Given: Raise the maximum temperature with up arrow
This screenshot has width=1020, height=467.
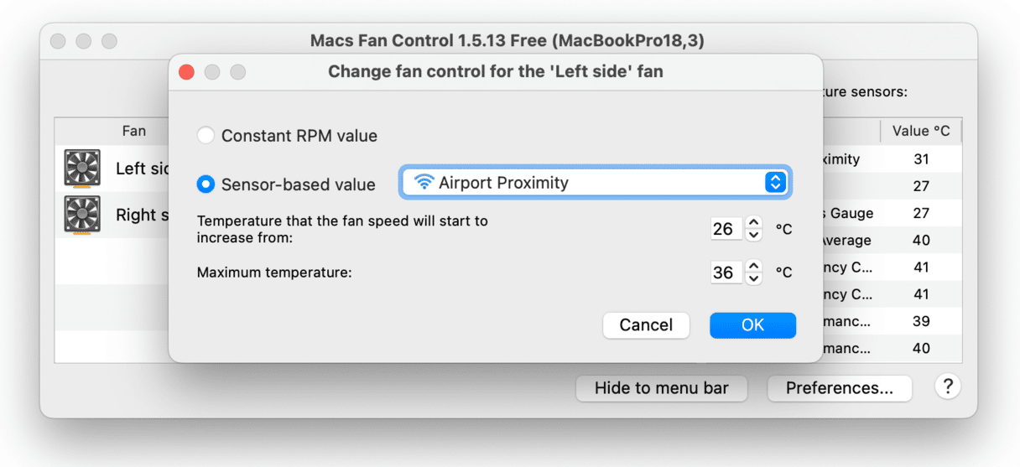Looking at the screenshot, I should point(754,267).
